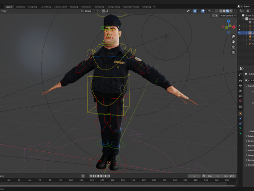Play animation in reverse
The image size is (254, 191).
pos(98,176)
